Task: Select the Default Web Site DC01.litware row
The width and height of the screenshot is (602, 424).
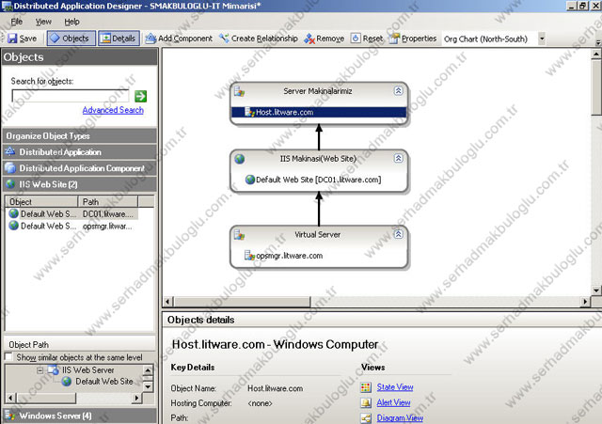Action: [x=72, y=213]
